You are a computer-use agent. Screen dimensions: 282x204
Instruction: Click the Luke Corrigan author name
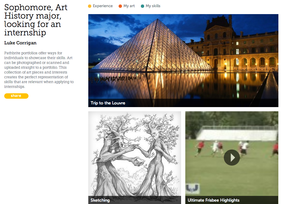(x=20, y=43)
